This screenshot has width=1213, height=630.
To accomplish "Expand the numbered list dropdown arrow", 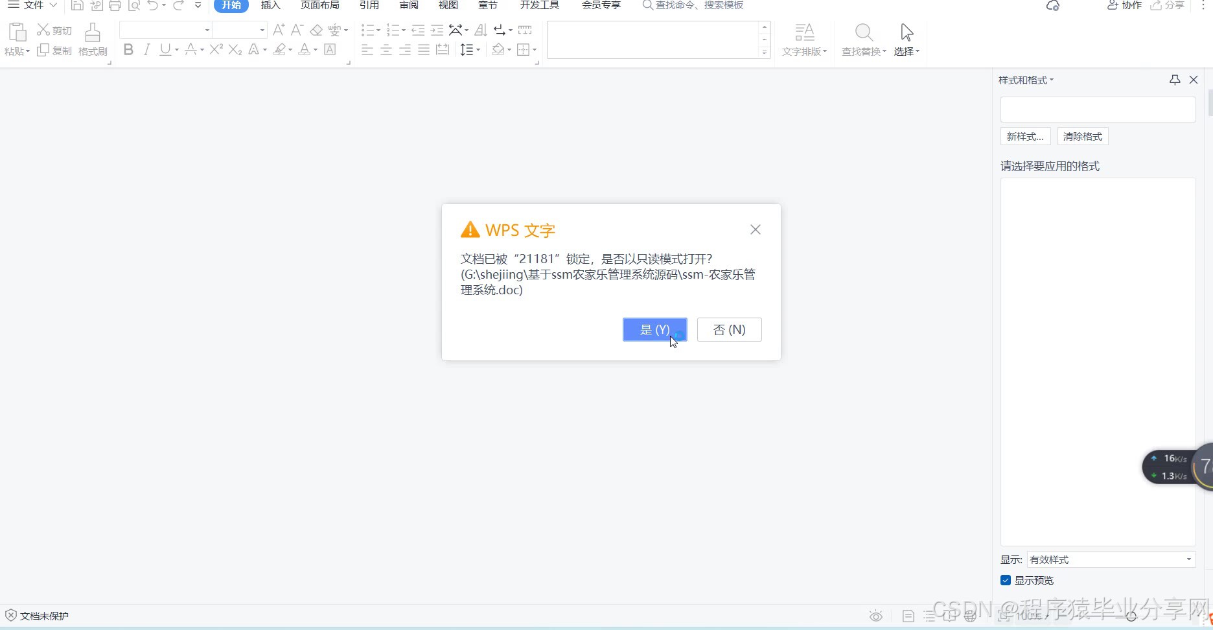I will 404,30.
